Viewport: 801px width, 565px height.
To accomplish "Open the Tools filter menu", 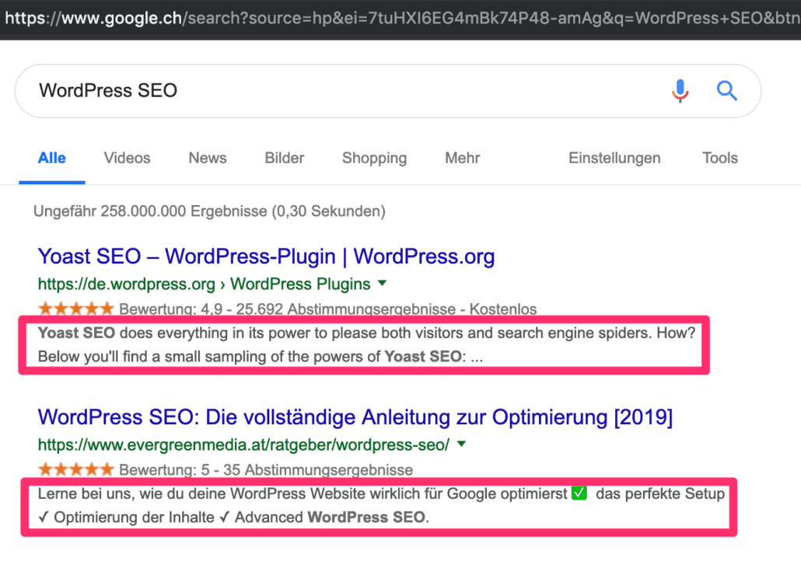I will 719,158.
